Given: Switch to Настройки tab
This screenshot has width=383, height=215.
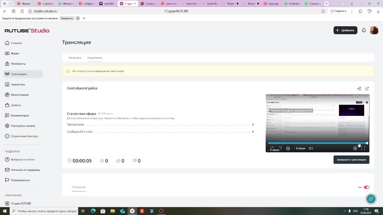Looking at the screenshot, I should coord(75,58).
